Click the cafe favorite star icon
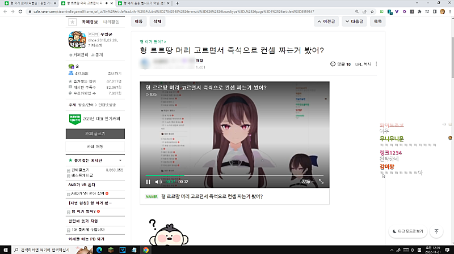Viewport: 454px width, 254px height. pos(72,22)
